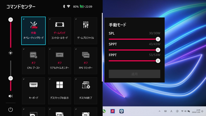Click the speaker volume icon

coord(11,96)
